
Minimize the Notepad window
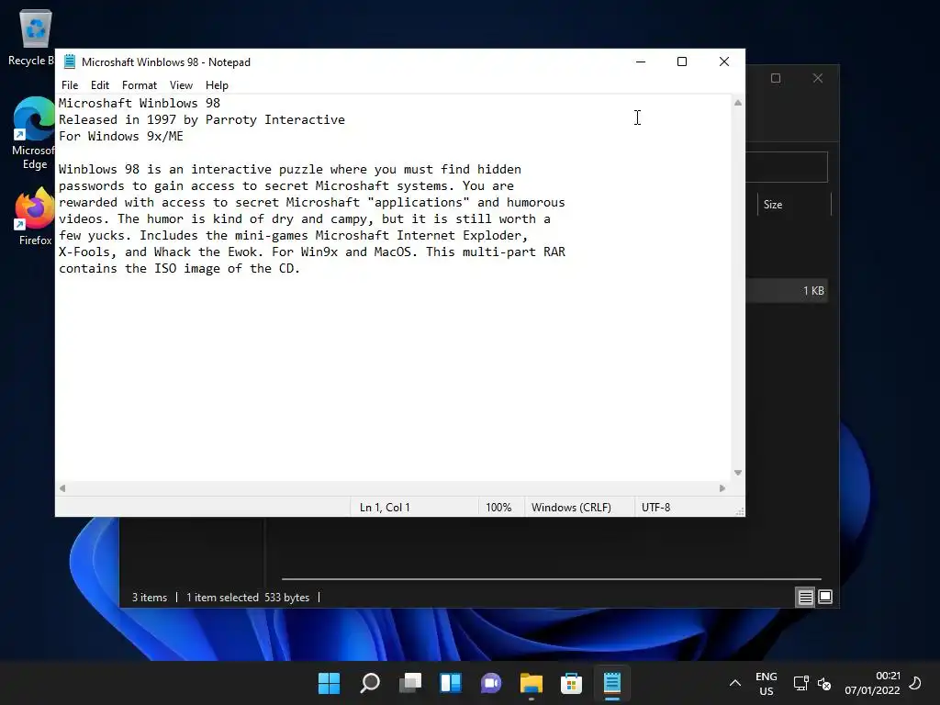640,62
